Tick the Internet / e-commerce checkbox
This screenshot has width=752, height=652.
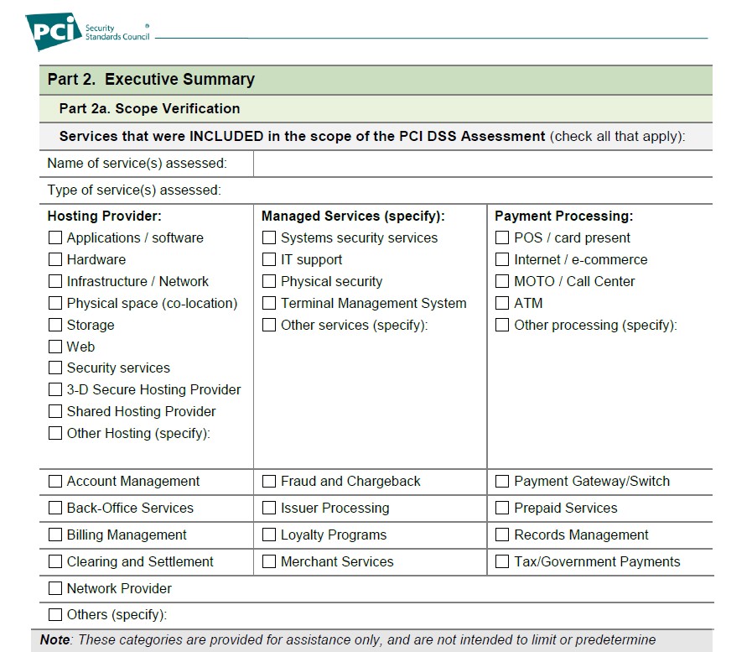(502, 259)
